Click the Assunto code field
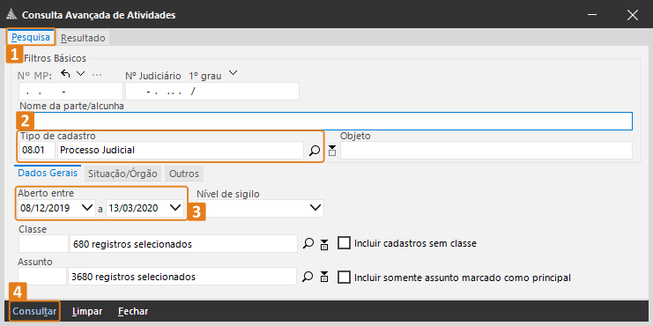Viewport: 653px width, 326px height. point(42,277)
